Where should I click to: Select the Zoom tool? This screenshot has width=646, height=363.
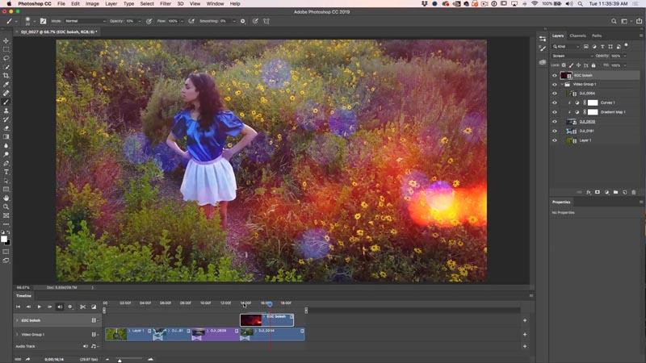pos(6,207)
